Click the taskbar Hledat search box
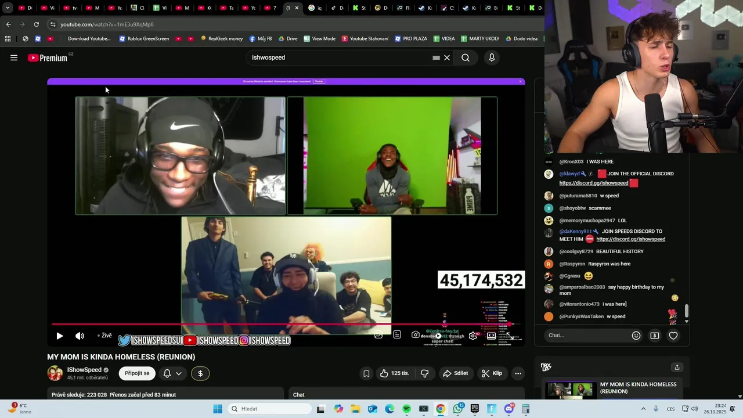Screen dimensions: 743x418 point(270,409)
